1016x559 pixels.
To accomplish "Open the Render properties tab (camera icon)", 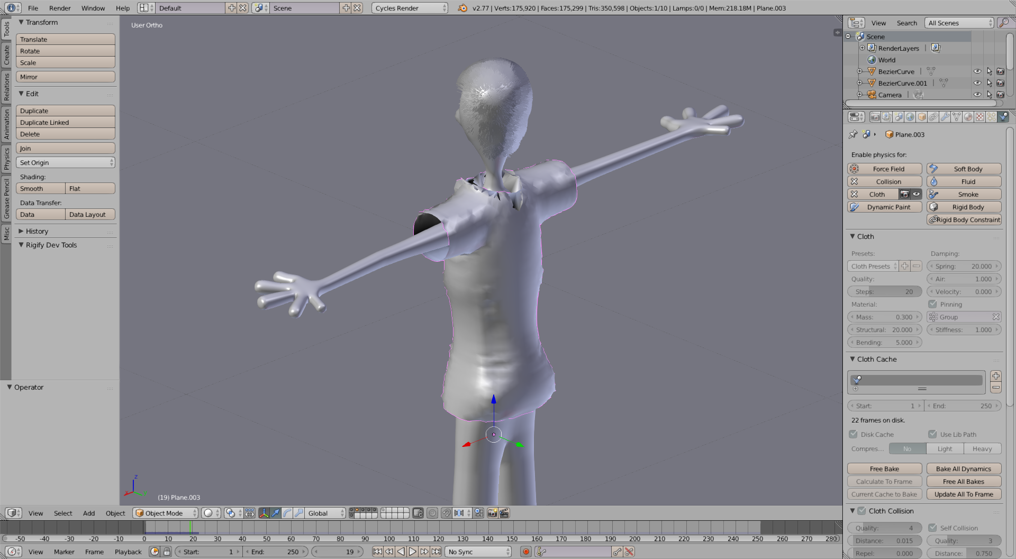I will [x=875, y=117].
